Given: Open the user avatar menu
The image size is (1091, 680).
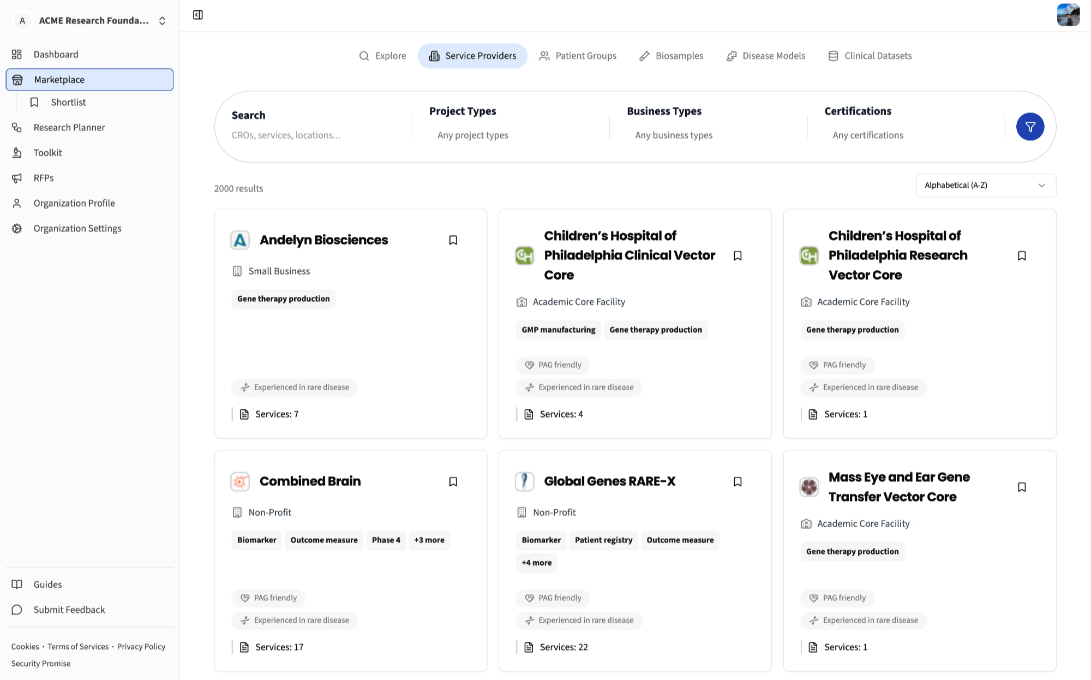Looking at the screenshot, I should [1068, 15].
